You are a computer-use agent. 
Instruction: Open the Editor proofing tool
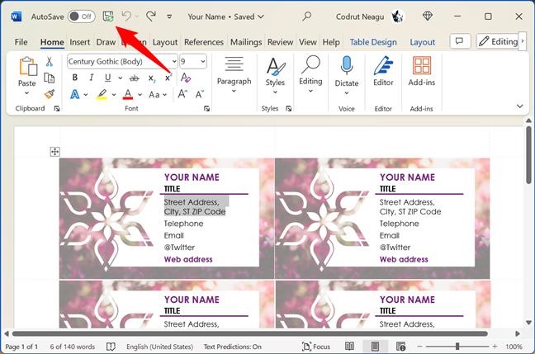point(383,71)
